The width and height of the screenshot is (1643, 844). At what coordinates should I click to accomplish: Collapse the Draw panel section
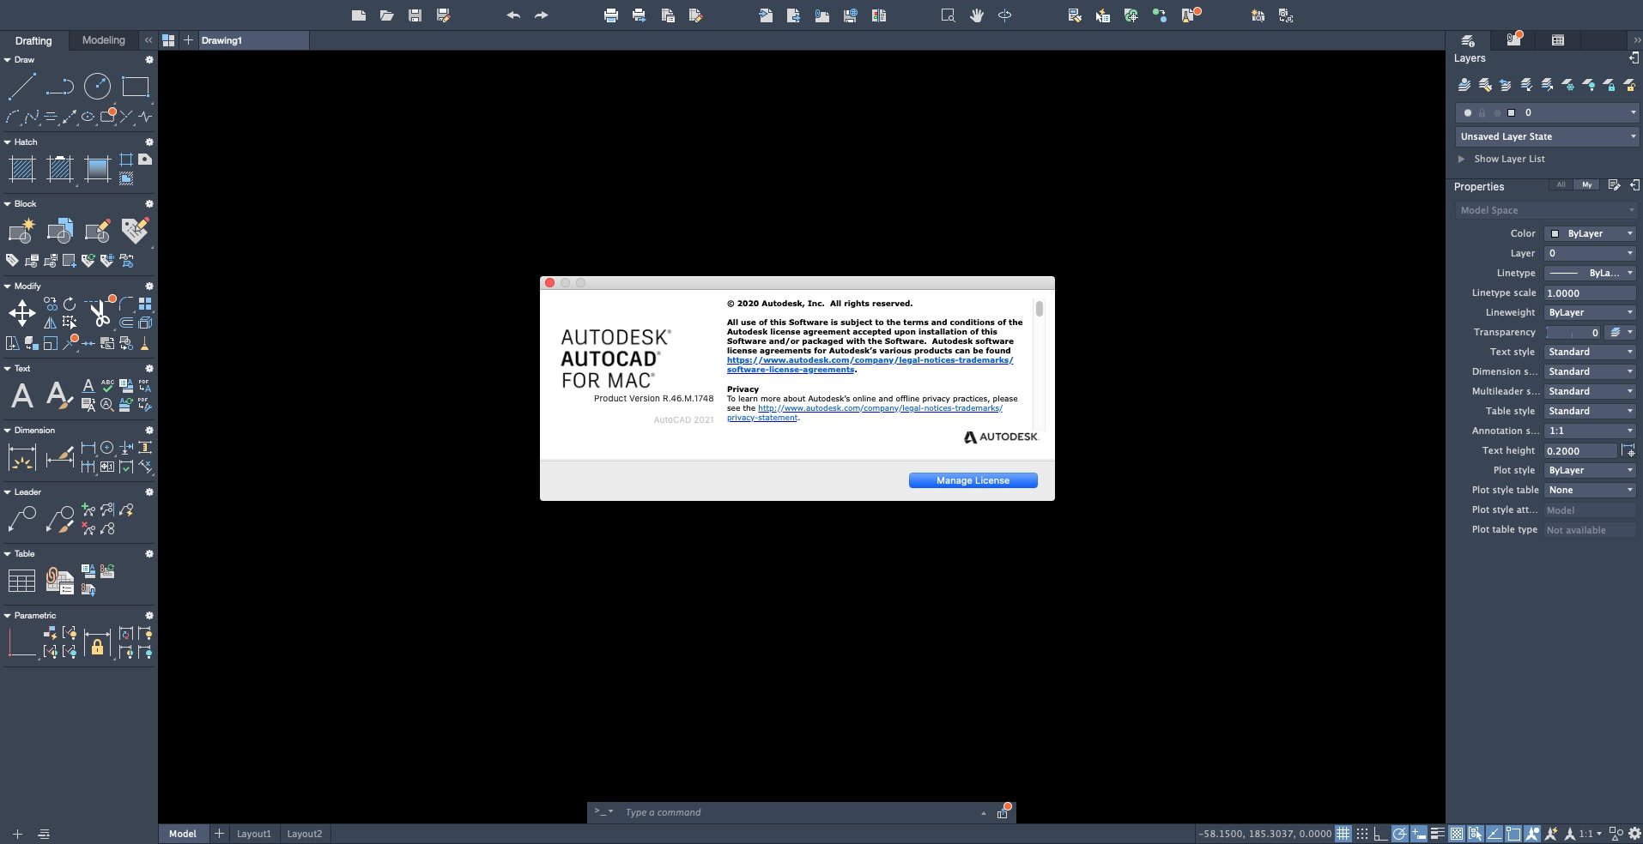click(x=7, y=60)
